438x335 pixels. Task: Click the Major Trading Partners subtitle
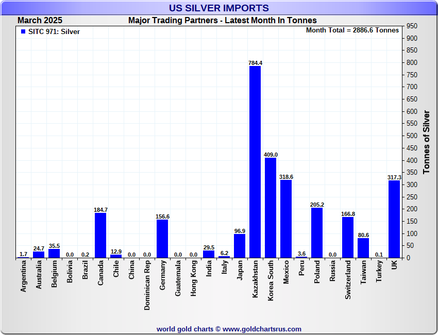[223, 21]
